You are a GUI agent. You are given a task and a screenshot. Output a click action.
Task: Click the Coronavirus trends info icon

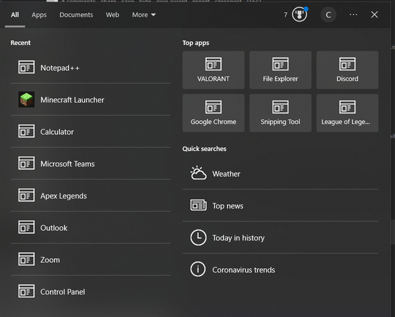click(x=197, y=269)
